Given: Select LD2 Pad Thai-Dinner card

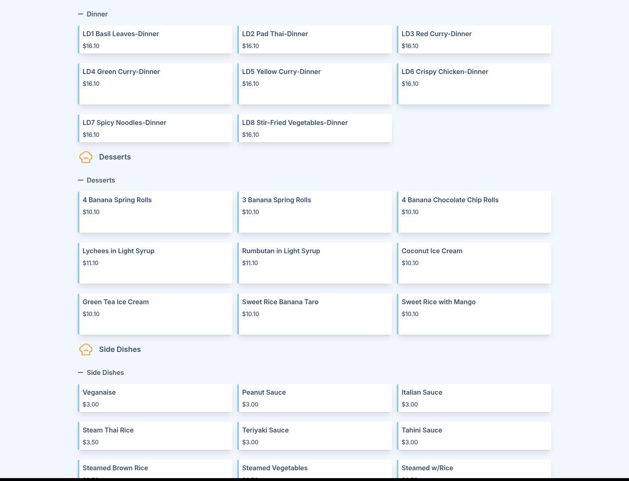Looking at the screenshot, I should 314,39.
